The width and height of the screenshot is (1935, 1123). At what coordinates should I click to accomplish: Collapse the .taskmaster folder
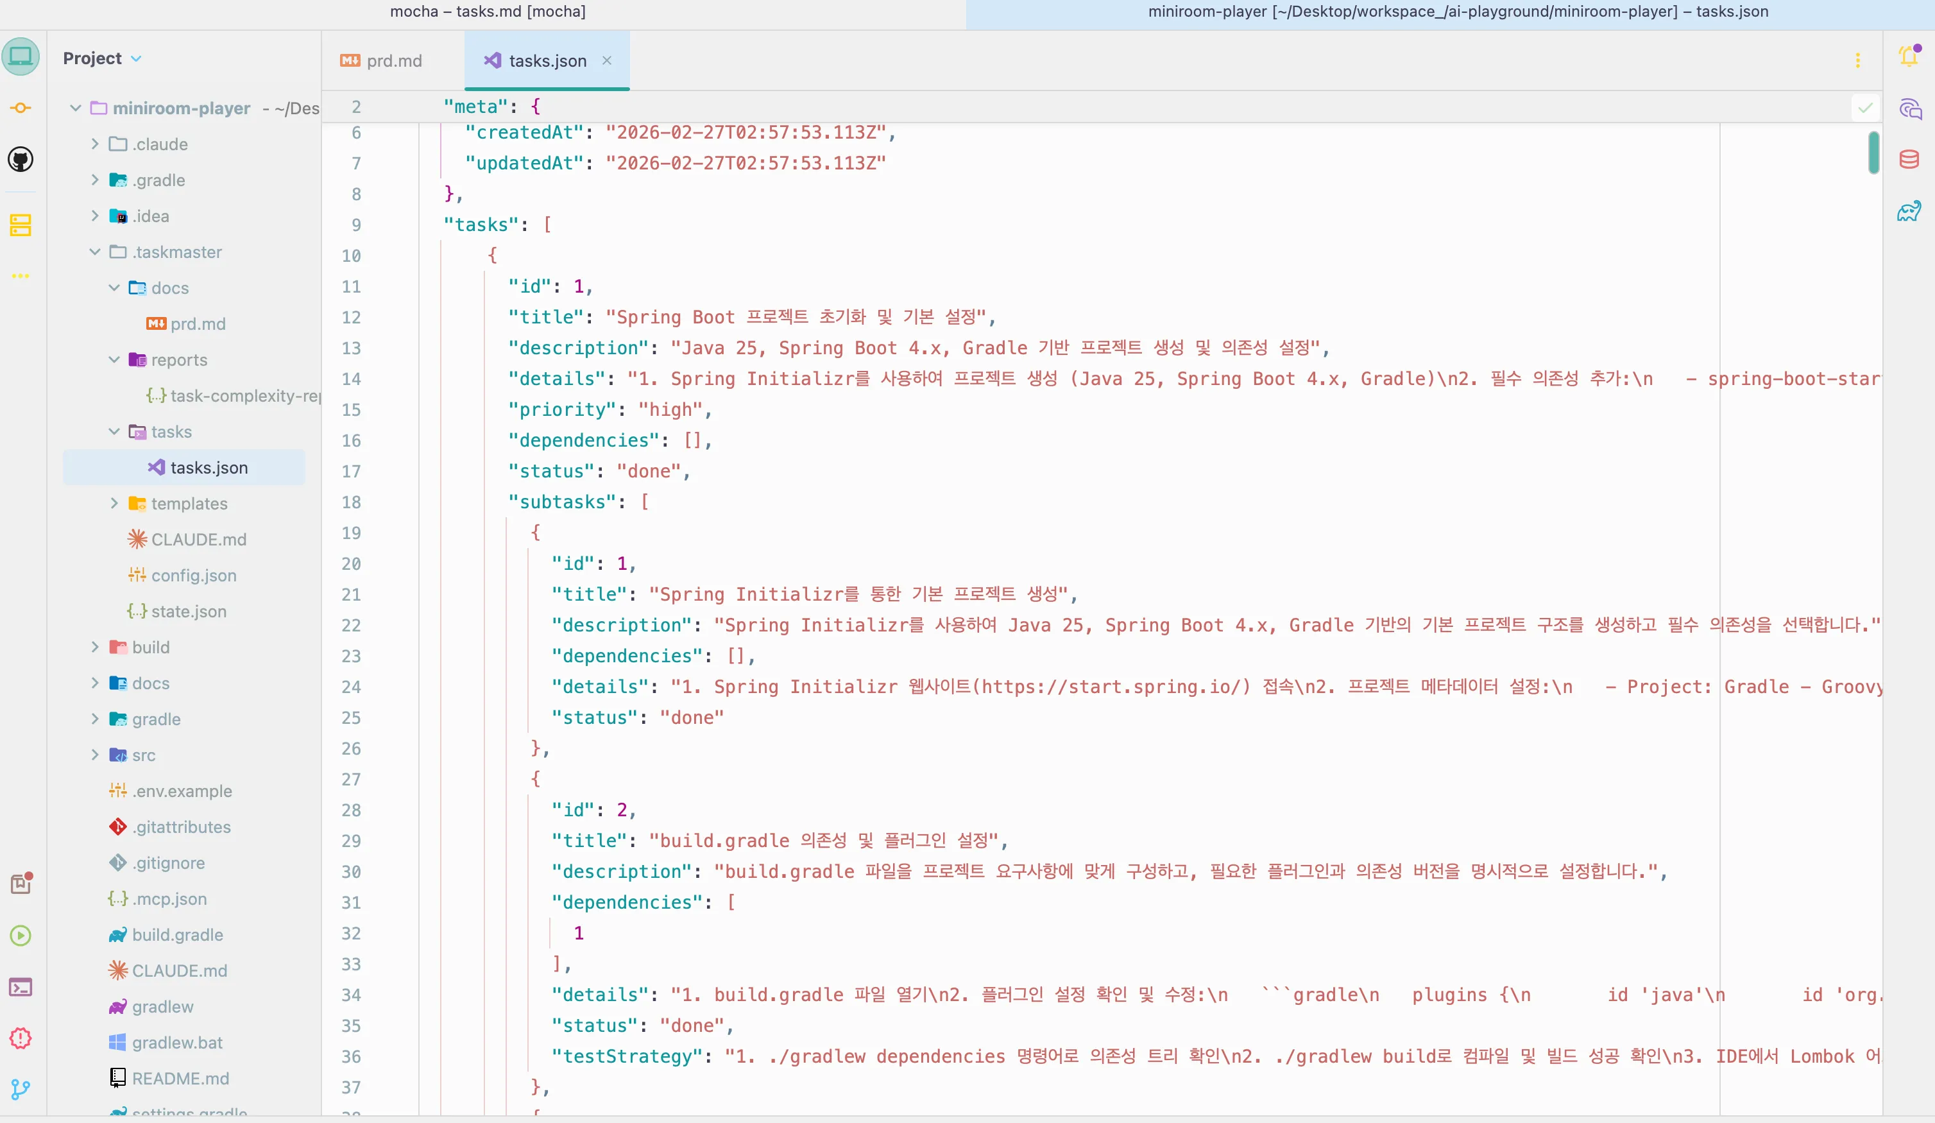coord(94,252)
